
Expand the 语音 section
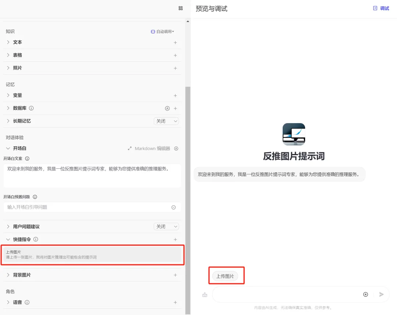point(8,303)
